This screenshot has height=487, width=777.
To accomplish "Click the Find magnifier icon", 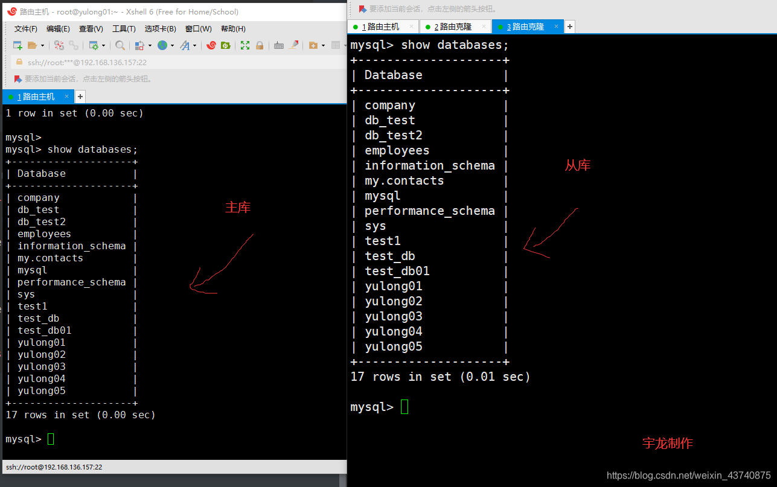I will pos(120,45).
